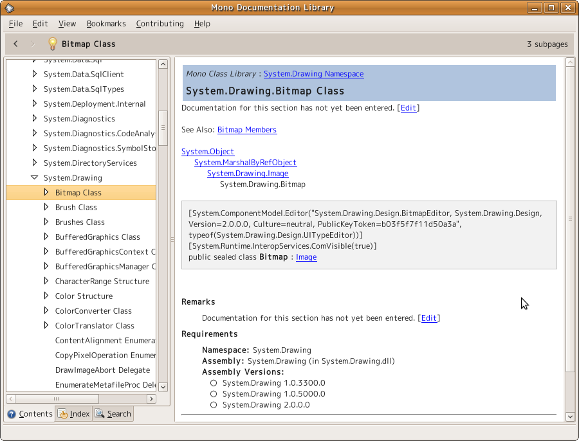Expand the ColorConverter Class node
579x441 pixels.
(46, 310)
